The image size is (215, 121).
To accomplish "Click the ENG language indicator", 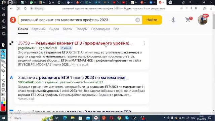I will point(193,118).
